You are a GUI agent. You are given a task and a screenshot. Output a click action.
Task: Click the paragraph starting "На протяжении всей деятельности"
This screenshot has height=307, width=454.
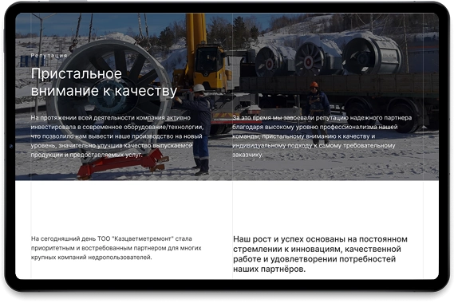point(117,136)
